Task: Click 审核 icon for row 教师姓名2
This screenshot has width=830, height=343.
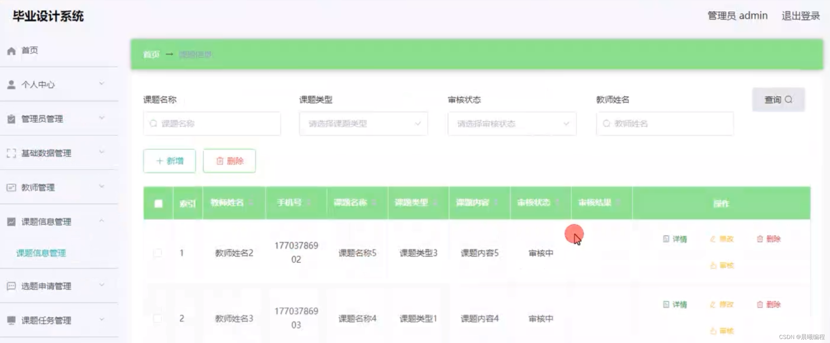Action: click(x=713, y=265)
